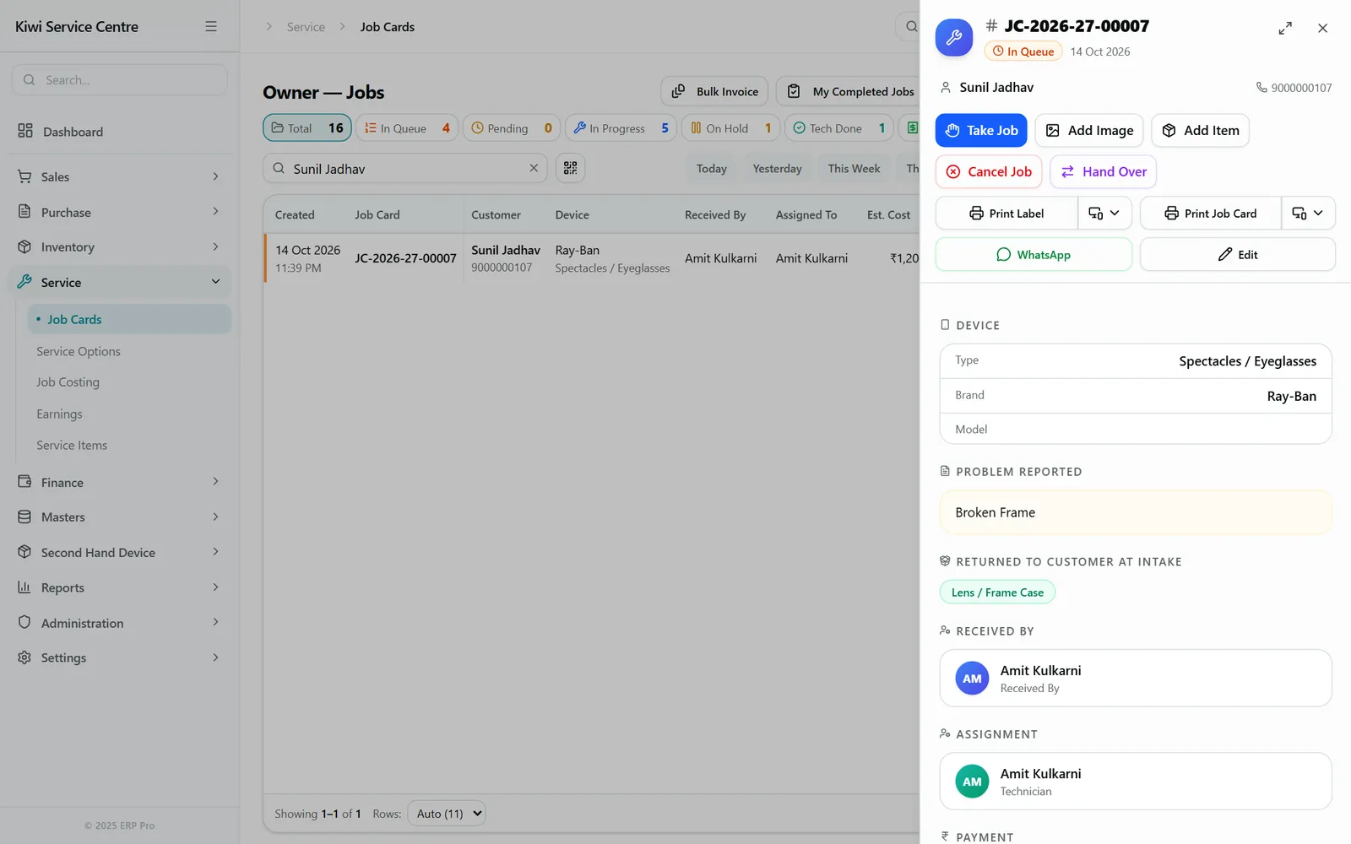Viewport: 1351px width, 844px height.
Task: Edit the job card
Action: tap(1237, 254)
